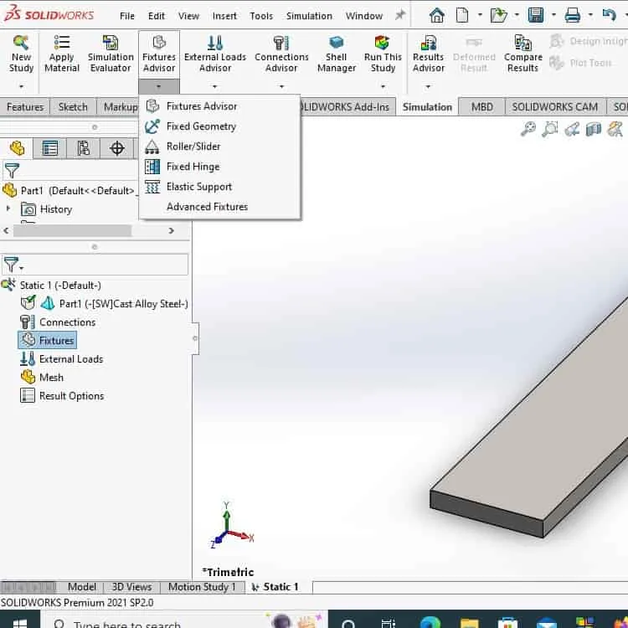The image size is (628, 628).
Task: Switch to the Sketch tab
Action: [73, 107]
